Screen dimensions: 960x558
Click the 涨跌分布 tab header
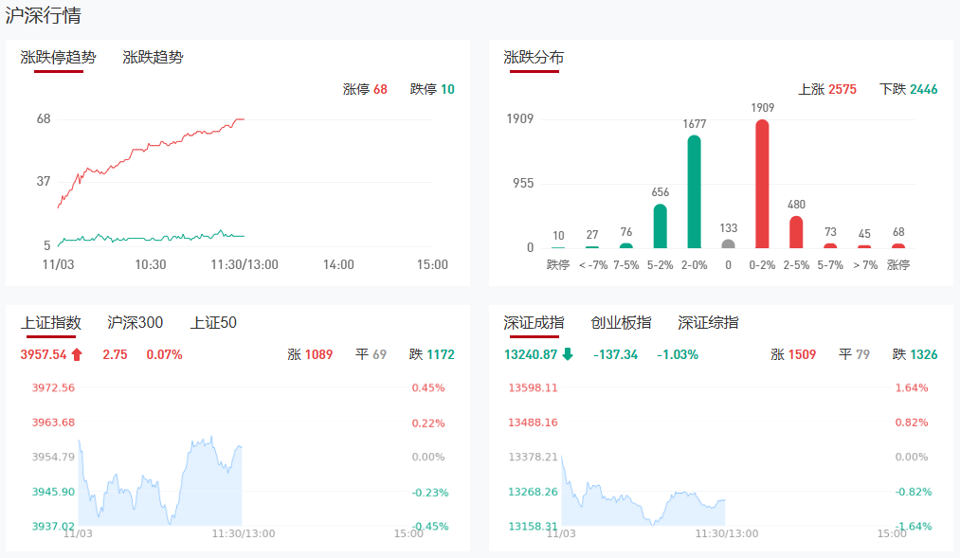pyautogui.click(x=534, y=58)
